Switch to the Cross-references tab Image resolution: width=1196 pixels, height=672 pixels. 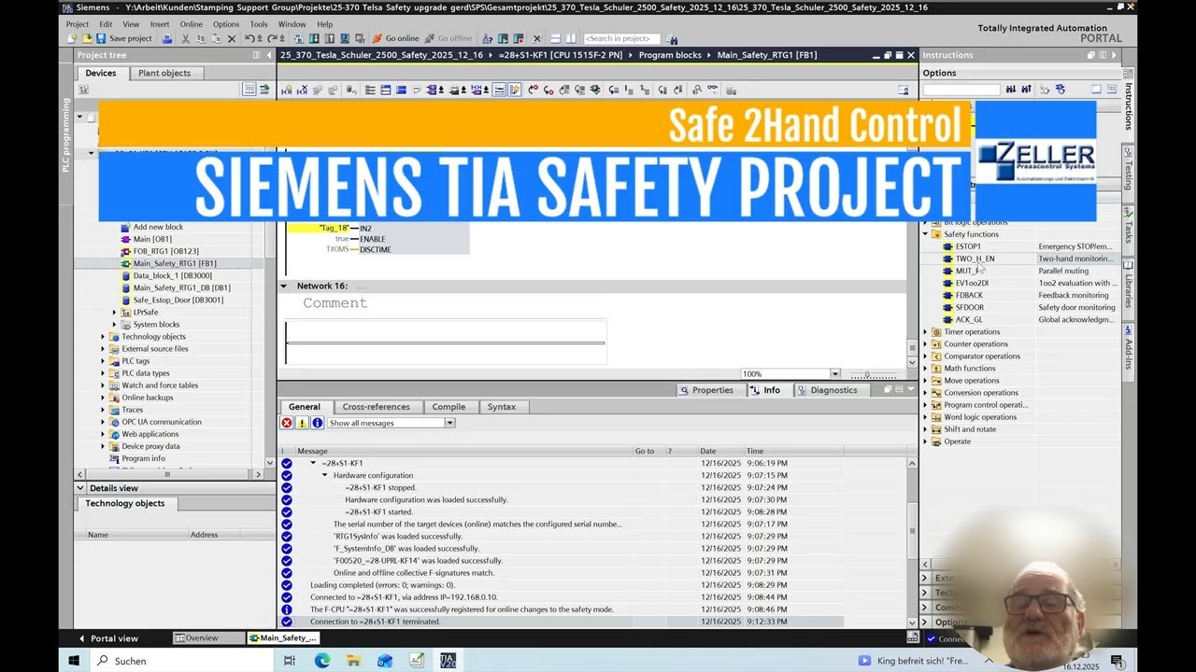pyautogui.click(x=376, y=407)
